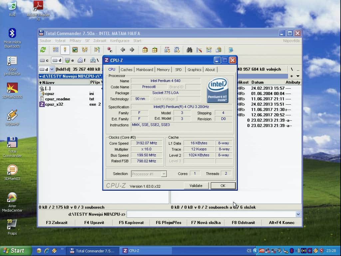The image size is (341, 256).
Task: Click the Go back arrow in Total Commander
Action: (123, 50)
